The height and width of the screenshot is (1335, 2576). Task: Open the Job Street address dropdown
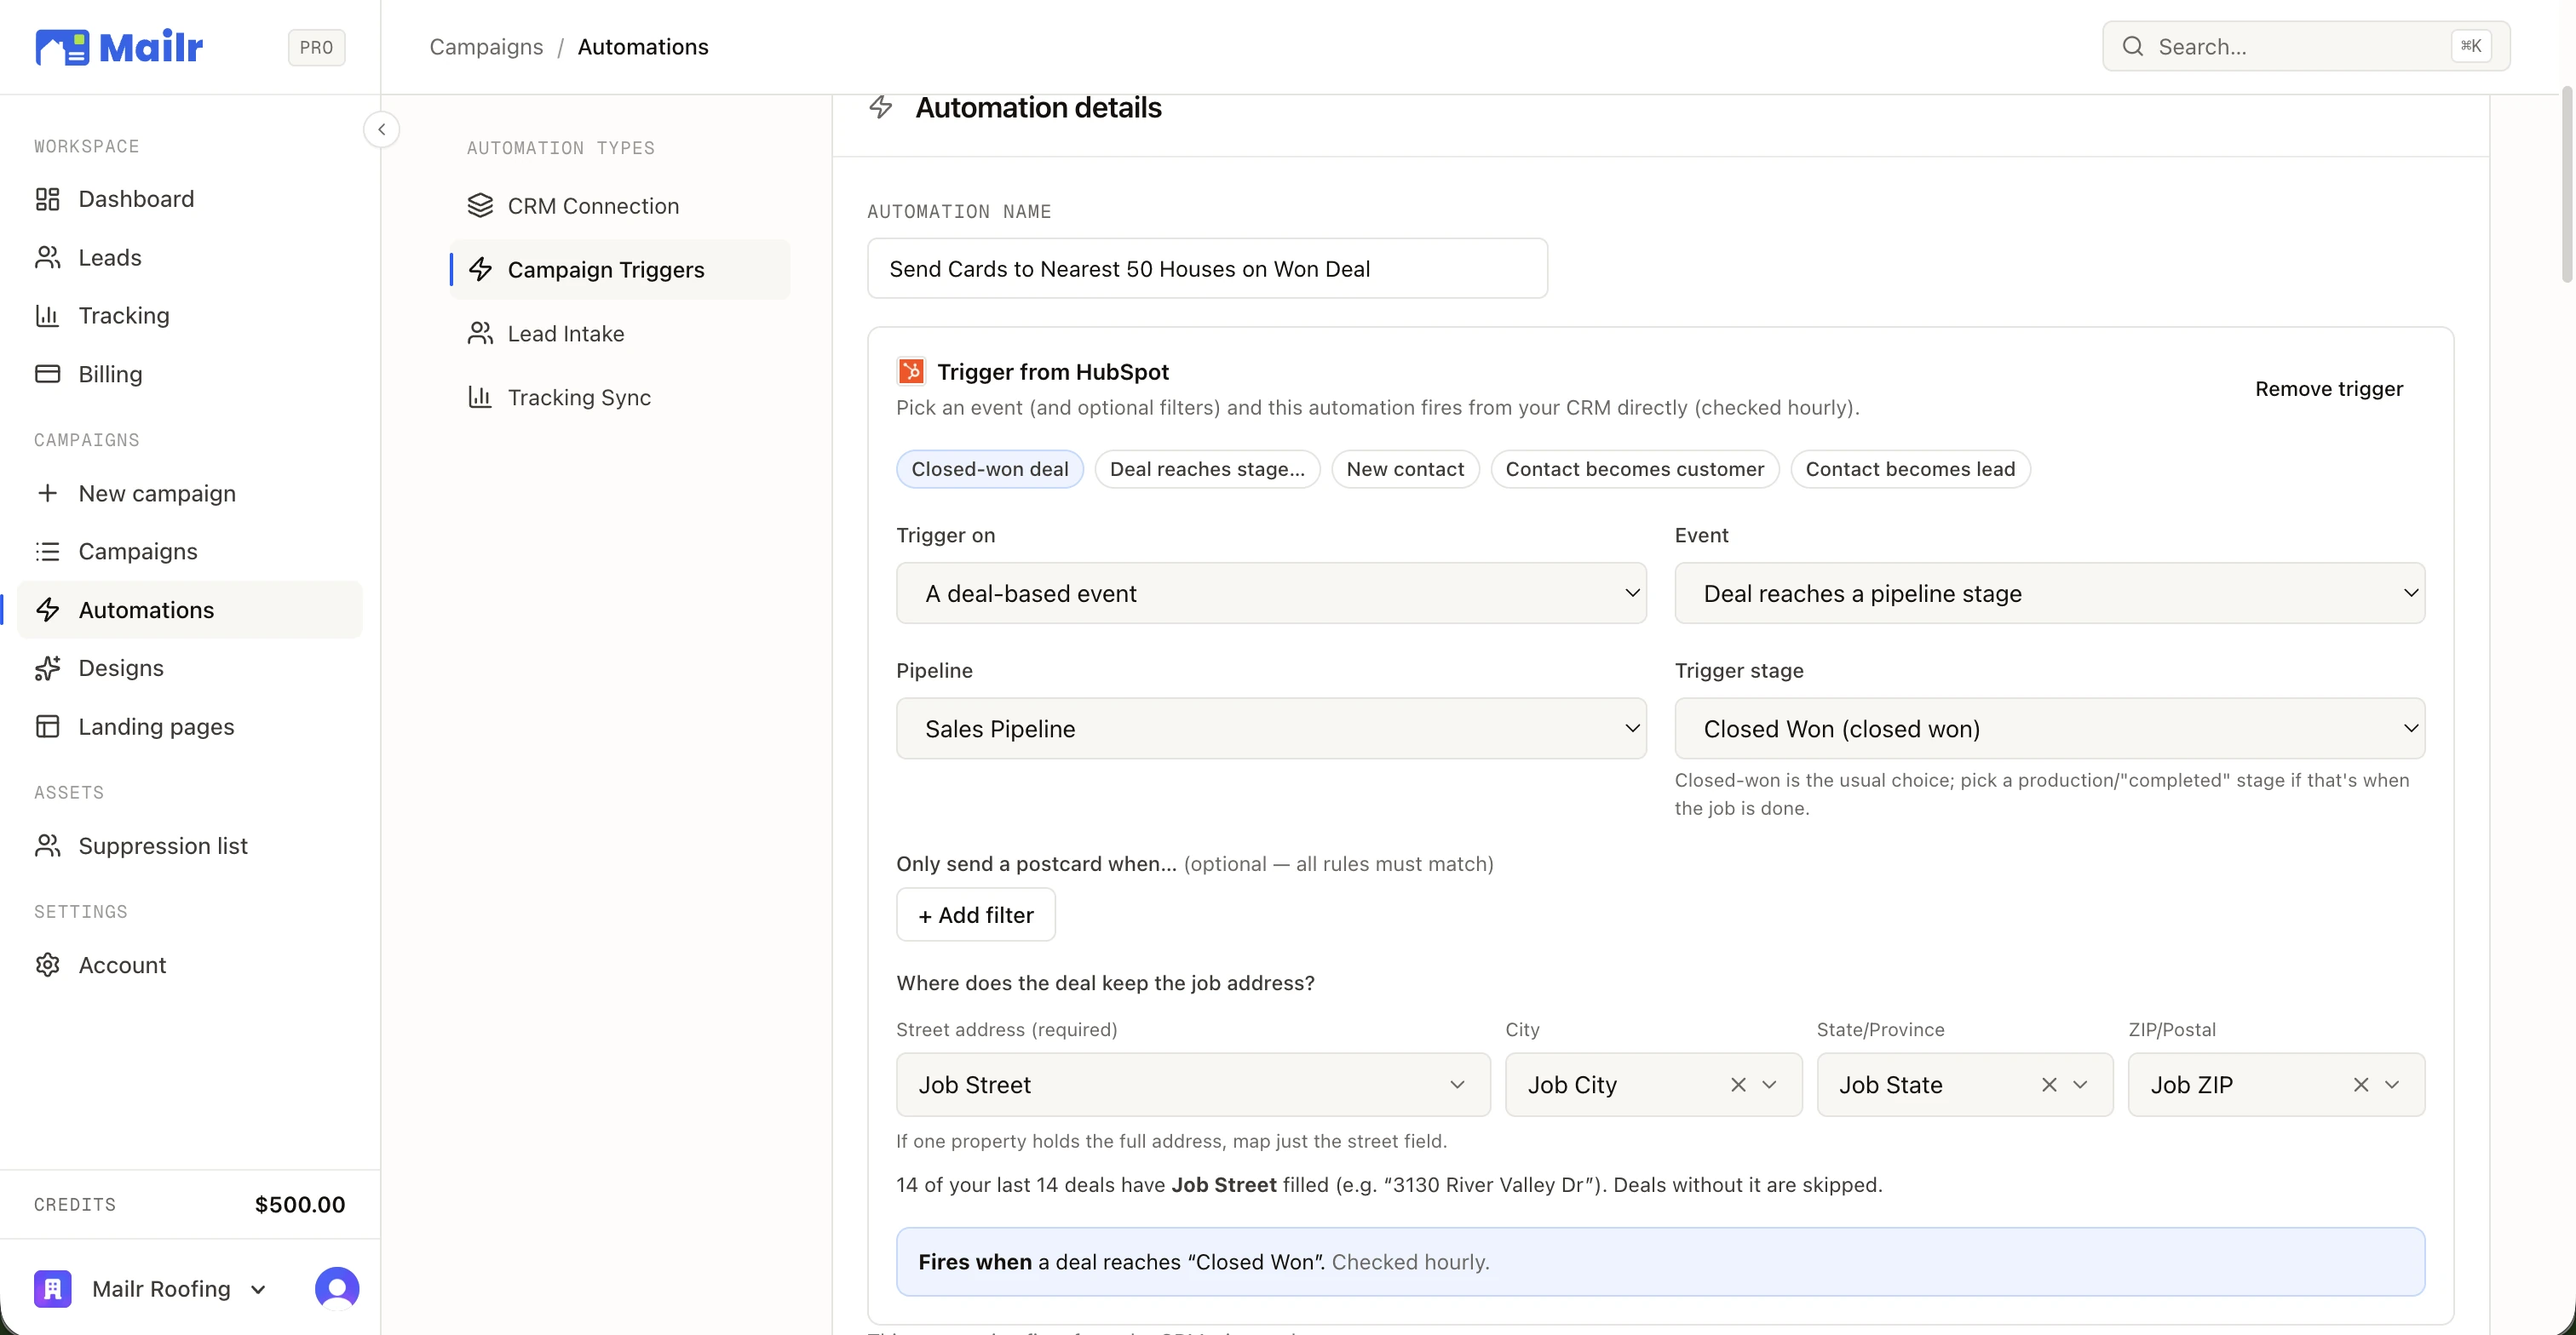coord(1193,1086)
